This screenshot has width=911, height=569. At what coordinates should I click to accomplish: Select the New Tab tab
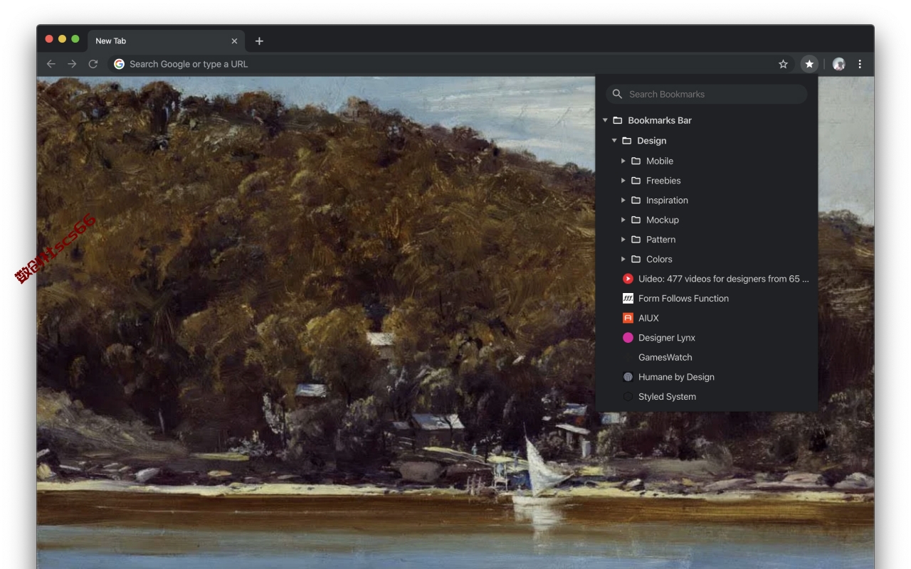pyautogui.click(x=167, y=41)
